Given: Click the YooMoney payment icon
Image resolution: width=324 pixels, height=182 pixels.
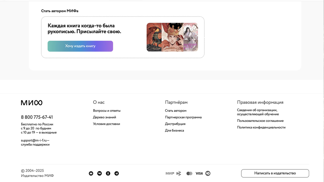Looking at the screenshot, I should (208, 173).
